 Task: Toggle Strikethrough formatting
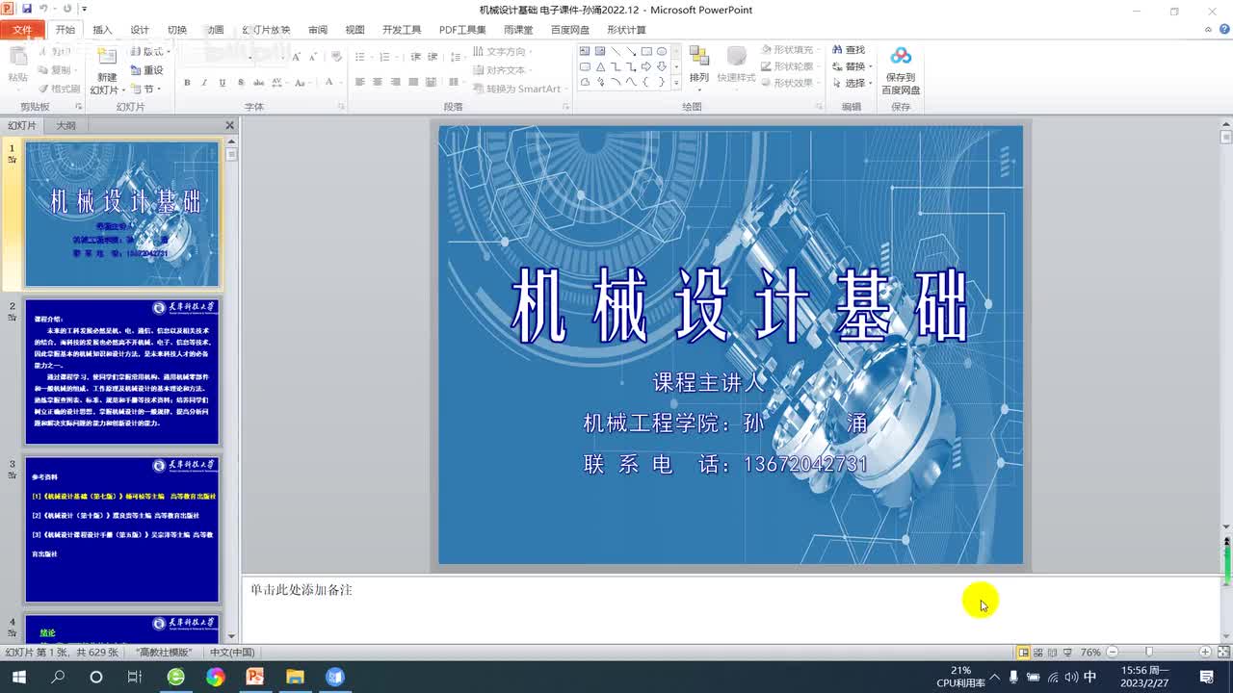point(260,83)
